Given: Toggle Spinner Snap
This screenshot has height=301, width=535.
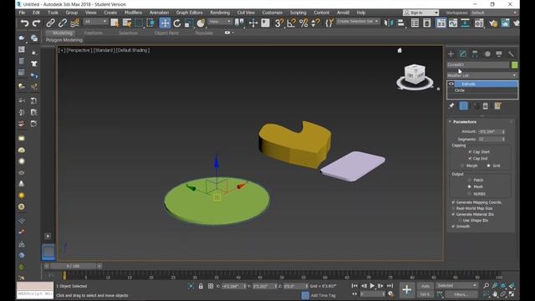Looking at the screenshot, I should point(316,23).
